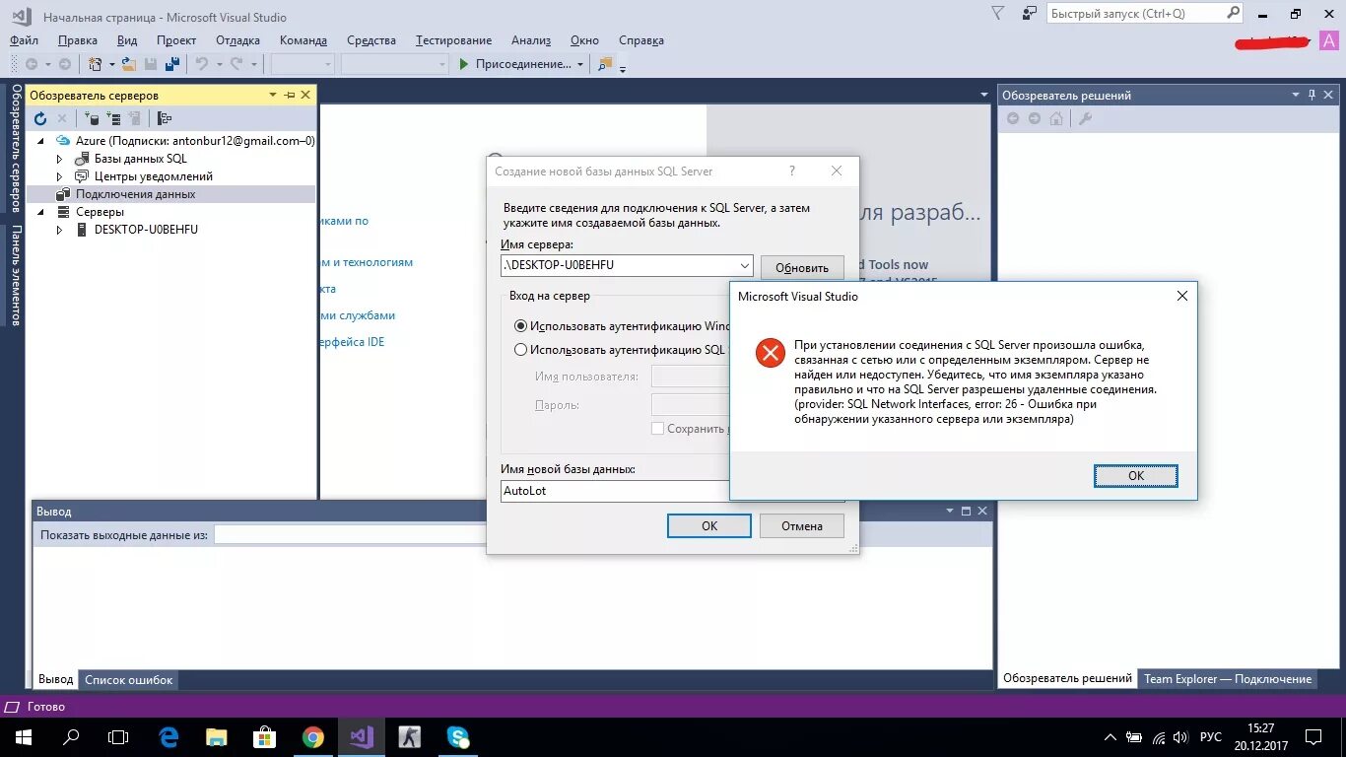Click the Back arrow in Solution Explorer toolbar
1346x757 pixels.
[1012, 118]
